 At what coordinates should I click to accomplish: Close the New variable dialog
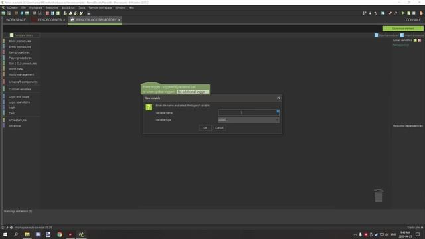(278, 98)
